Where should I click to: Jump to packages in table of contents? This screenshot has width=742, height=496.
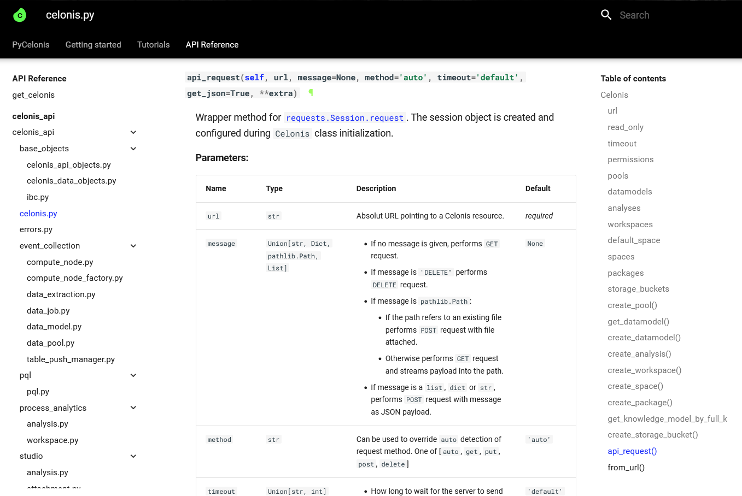pos(626,273)
